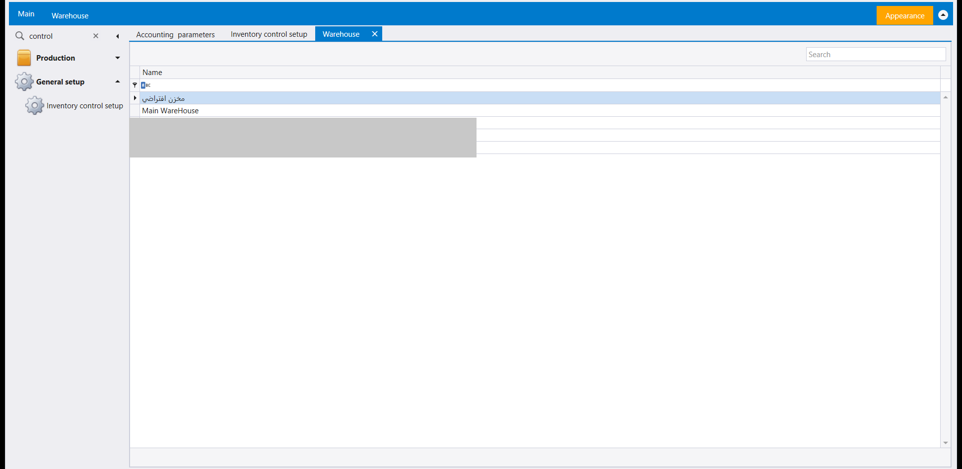The height and width of the screenshot is (469, 962).
Task: Click the search magnifier icon in the sidebar
Action: [x=20, y=36]
